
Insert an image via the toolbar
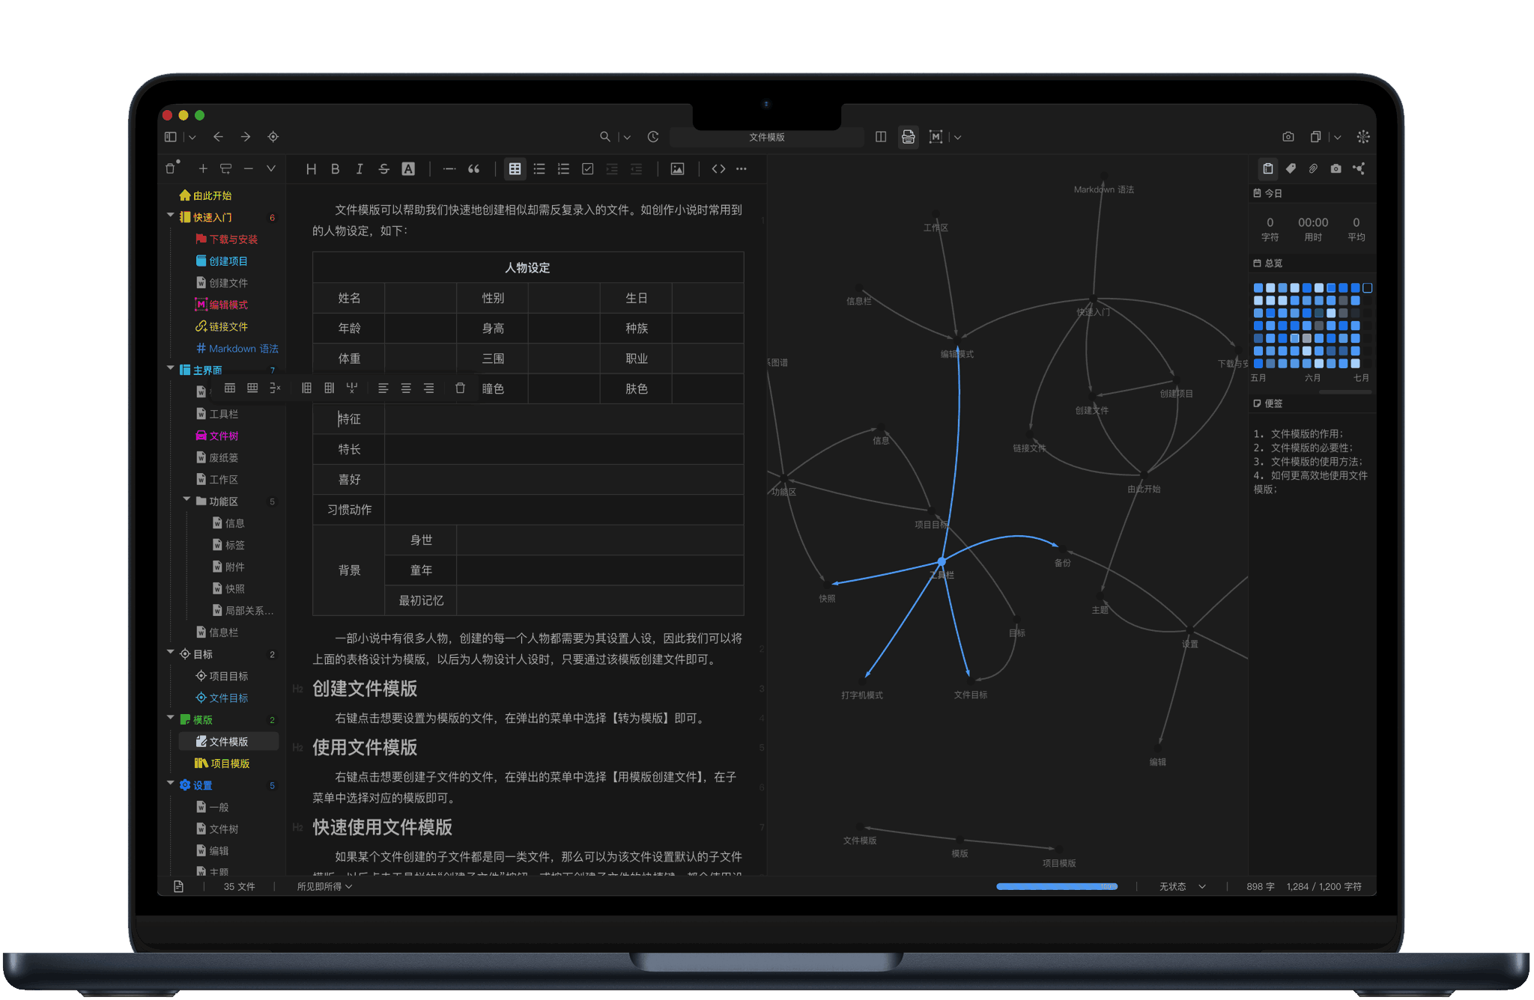click(677, 169)
